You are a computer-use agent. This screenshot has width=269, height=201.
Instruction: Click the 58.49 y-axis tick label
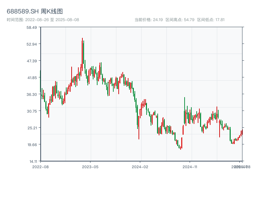[32, 27]
